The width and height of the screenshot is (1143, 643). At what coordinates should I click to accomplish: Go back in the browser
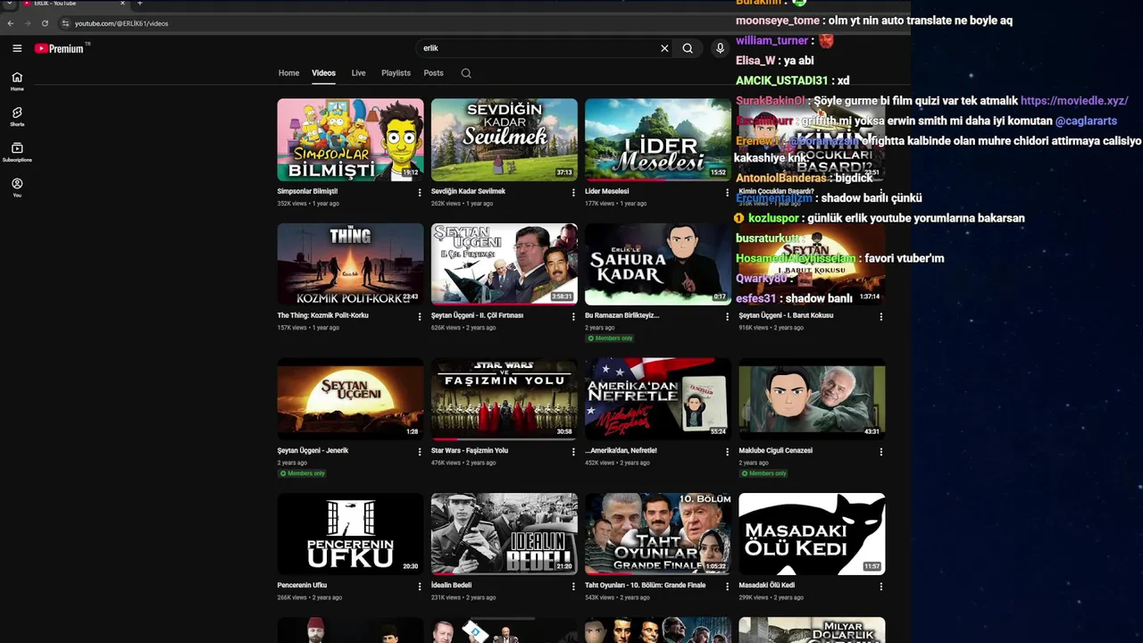pyautogui.click(x=11, y=23)
